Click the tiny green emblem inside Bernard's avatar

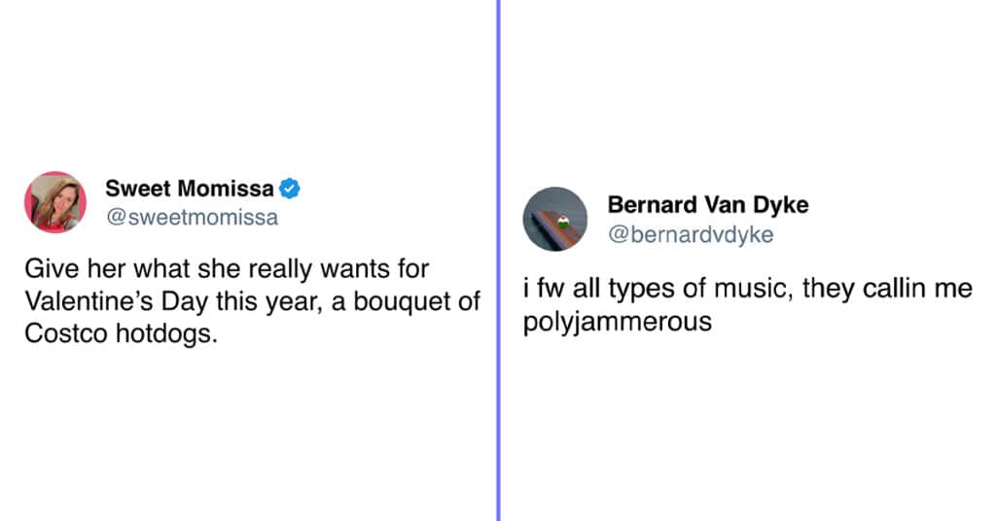(562, 223)
